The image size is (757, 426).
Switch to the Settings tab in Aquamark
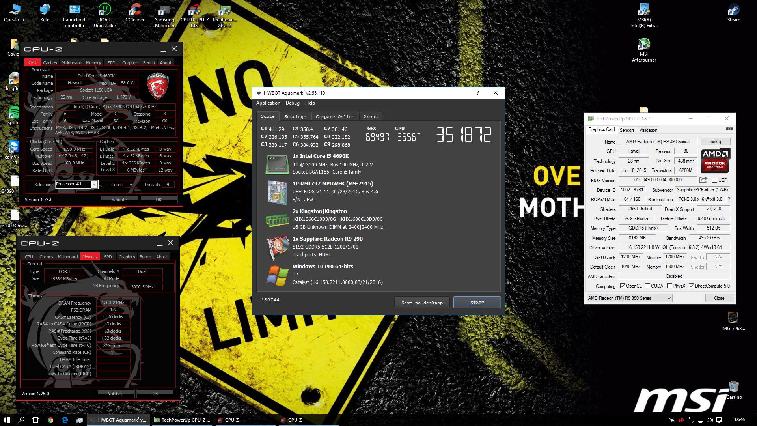(x=295, y=116)
